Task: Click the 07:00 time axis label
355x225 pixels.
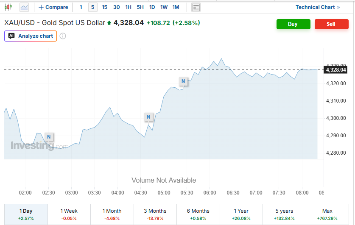Action: pos(256,193)
